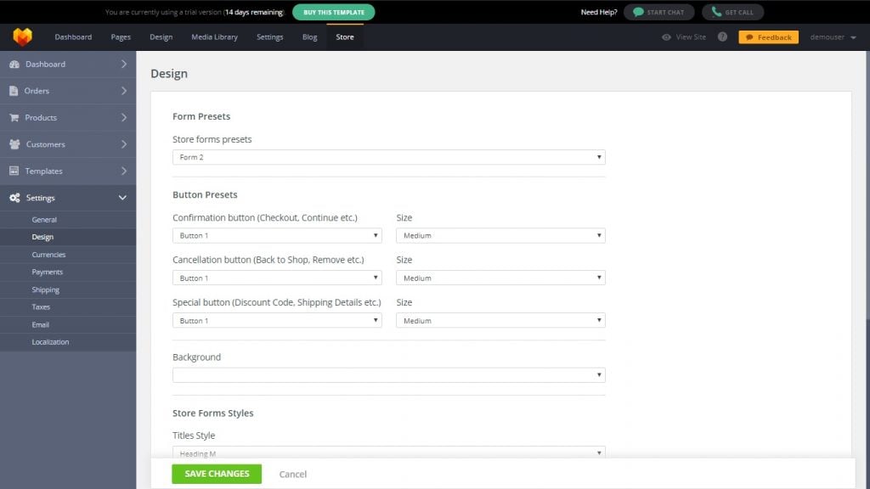Click the help question mark icon
This screenshot has height=489, width=870.
pos(722,37)
